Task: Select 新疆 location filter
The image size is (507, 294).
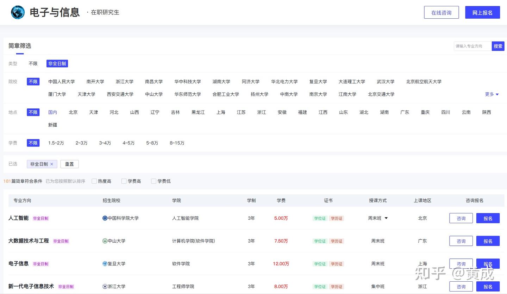Action: tap(52, 125)
